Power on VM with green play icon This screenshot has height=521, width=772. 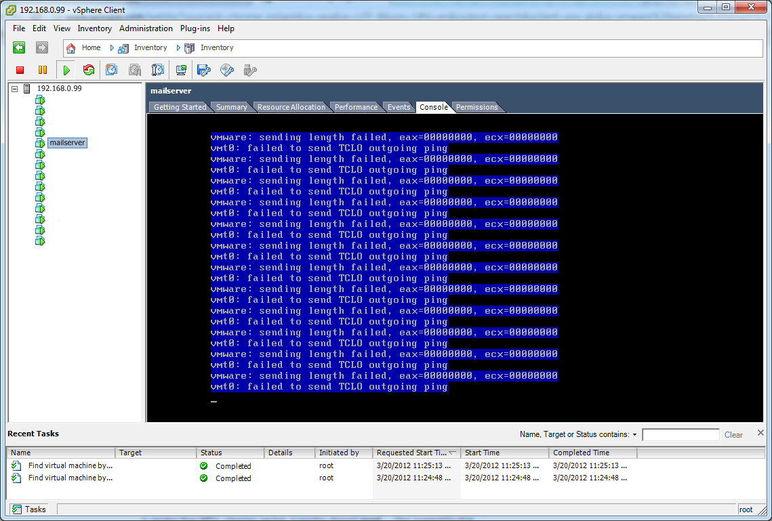66,70
